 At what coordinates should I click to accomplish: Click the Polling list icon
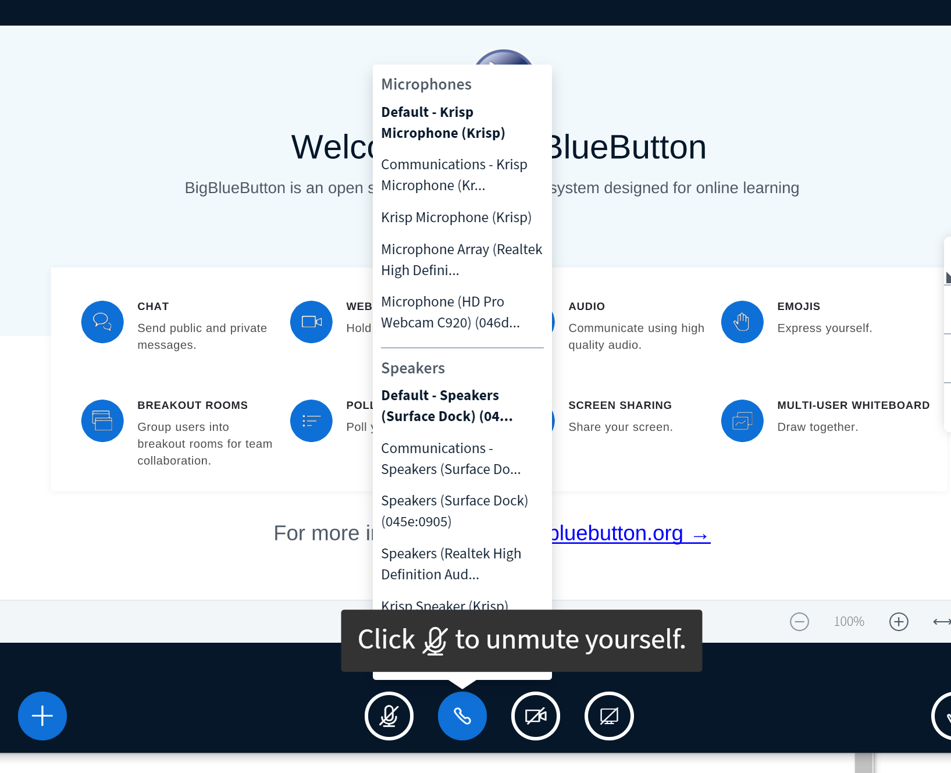click(x=311, y=421)
